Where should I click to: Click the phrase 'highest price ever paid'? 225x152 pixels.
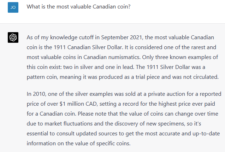(186, 104)
